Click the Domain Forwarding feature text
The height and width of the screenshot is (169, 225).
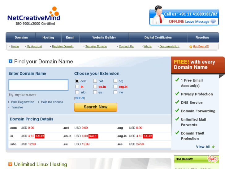point(198,111)
